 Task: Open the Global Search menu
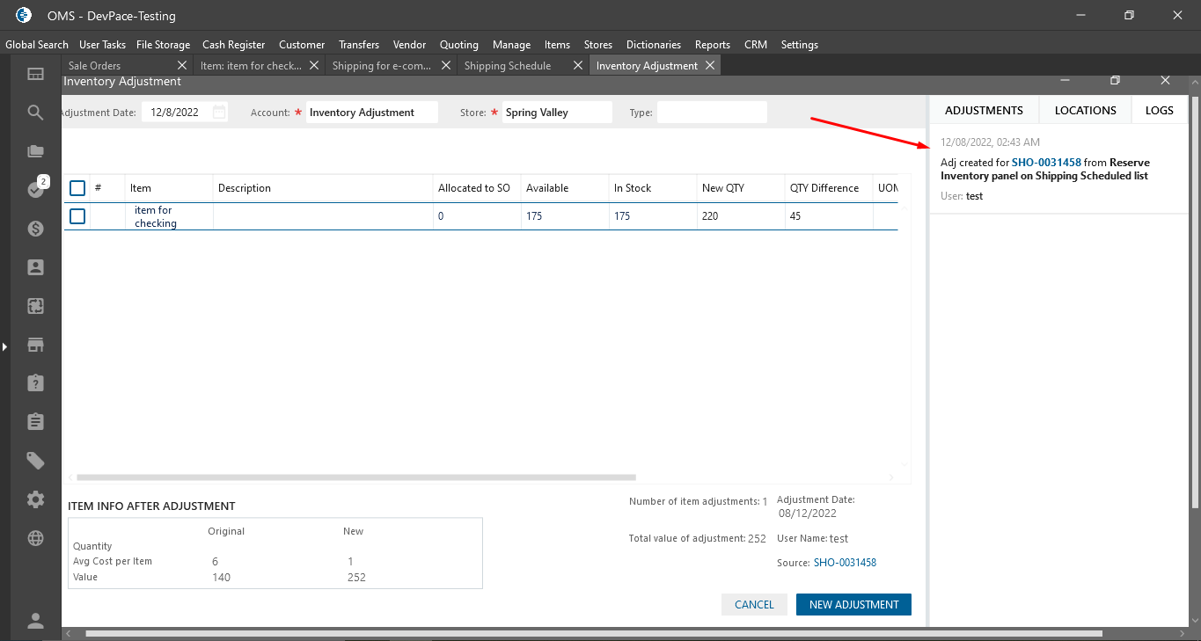[x=37, y=45]
